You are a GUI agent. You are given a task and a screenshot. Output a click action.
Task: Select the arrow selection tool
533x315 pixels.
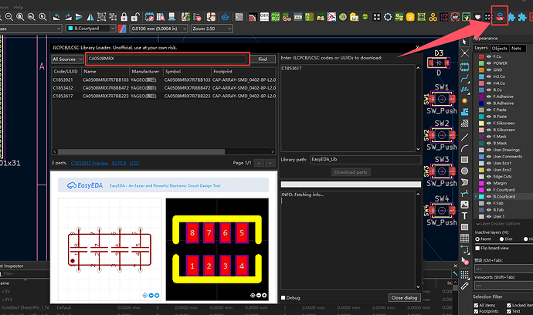pyautogui.click(x=465, y=42)
